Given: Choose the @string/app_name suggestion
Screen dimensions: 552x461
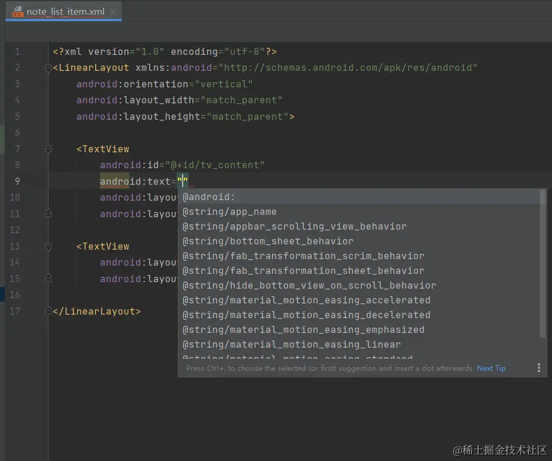Looking at the screenshot, I should pos(359,212).
